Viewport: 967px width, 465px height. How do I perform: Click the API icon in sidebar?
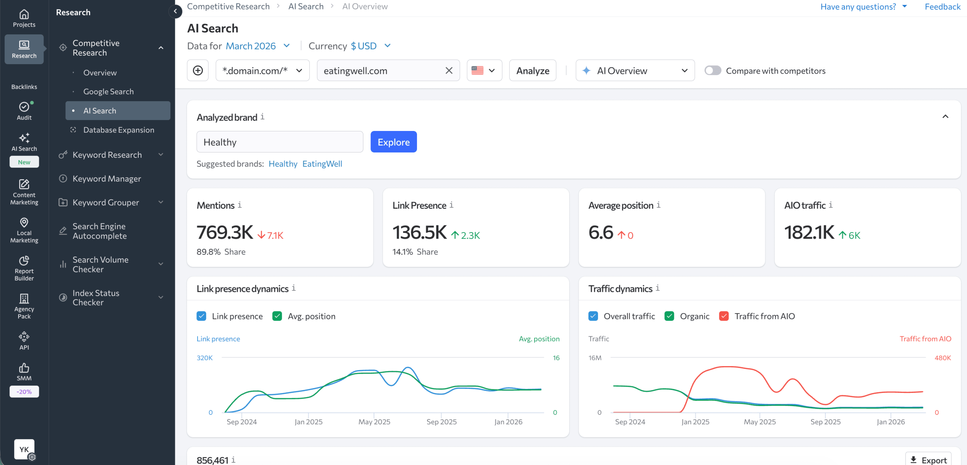(x=24, y=336)
